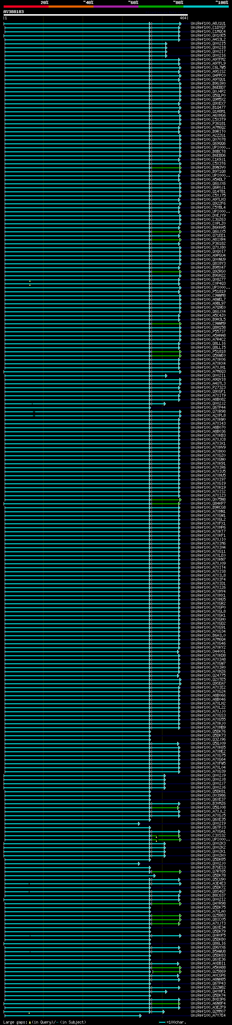Open hit UniRef100_C6L7W5
The width and height of the screenshot is (232, 1025).
pos(208,67)
